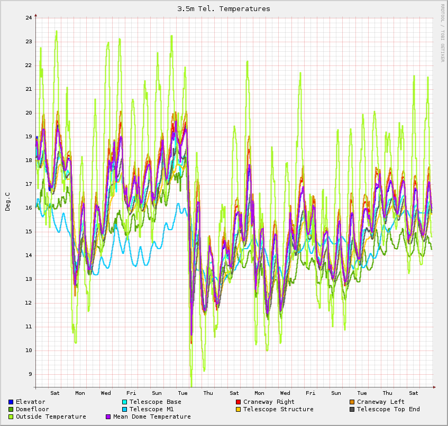
Task: Click the 'Outside Temperature' legend text
Action: click(51, 417)
